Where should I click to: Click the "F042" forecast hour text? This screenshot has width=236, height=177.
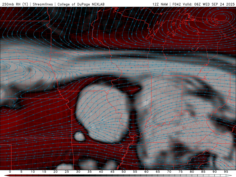[x=177, y=4]
